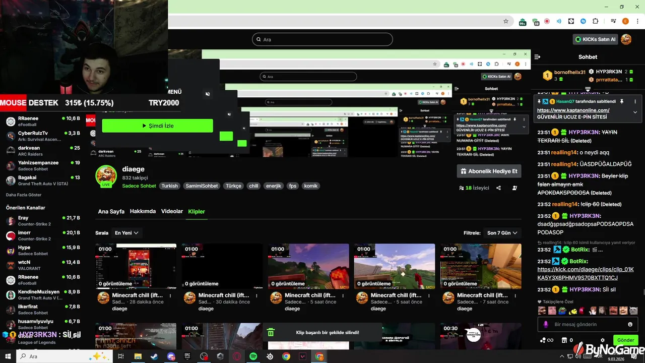The height and width of the screenshot is (363, 645).
Task: Open clip posted 28 dakika önce
Action: pos(136,266)
